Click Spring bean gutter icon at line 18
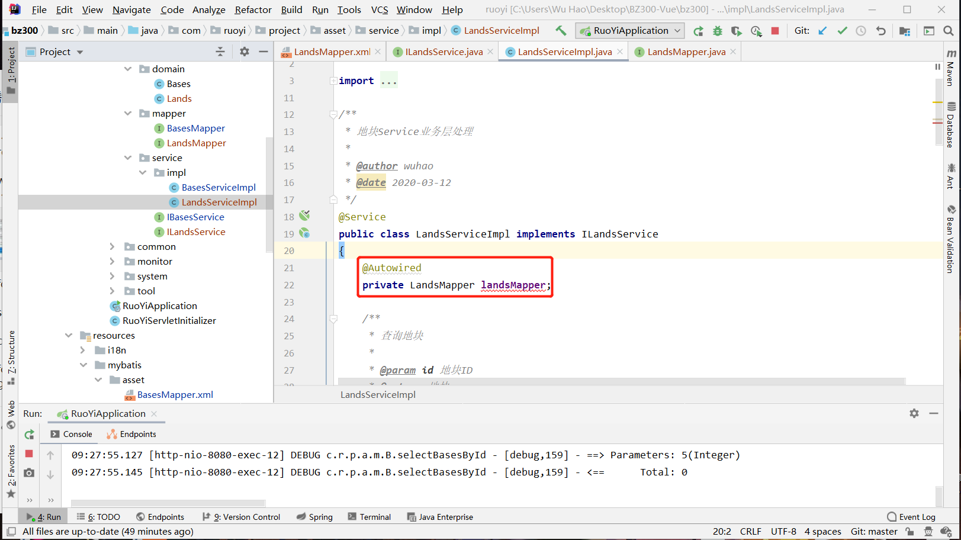961x540 pixels. pos(304,216)
